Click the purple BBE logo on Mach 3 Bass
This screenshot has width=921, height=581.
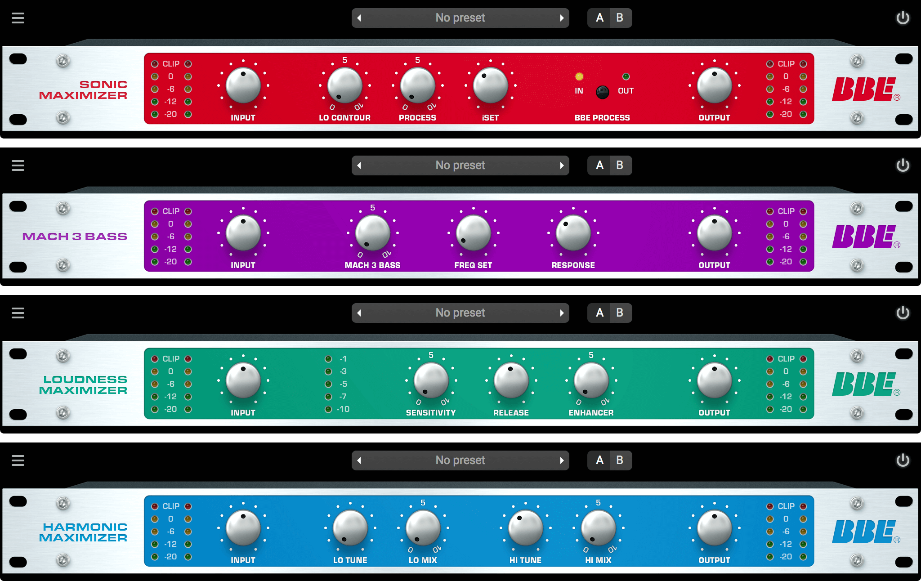[866, 237]
